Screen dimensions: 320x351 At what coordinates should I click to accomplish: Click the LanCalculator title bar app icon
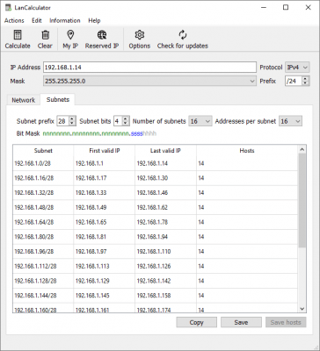pyautogui.click(x=8, y=8)
